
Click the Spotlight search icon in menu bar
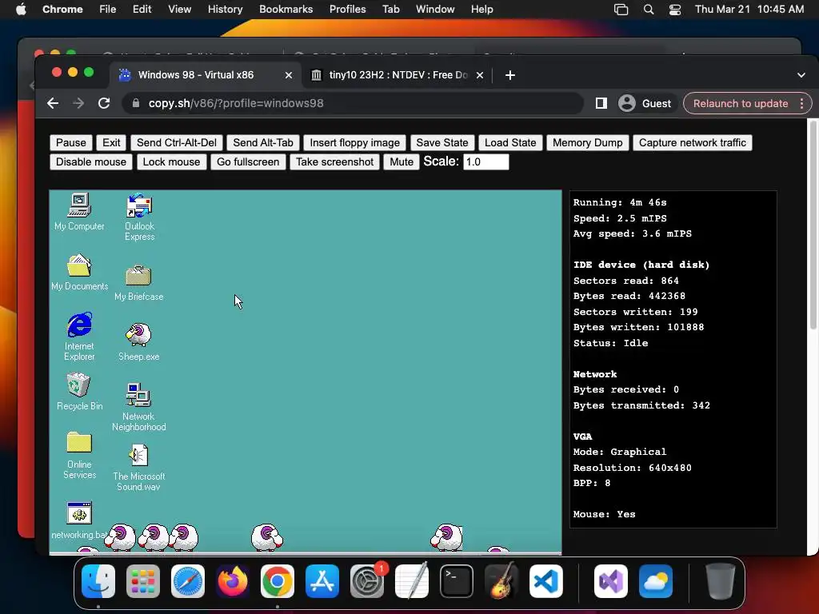pyautogui.click(x=648, y=10)
